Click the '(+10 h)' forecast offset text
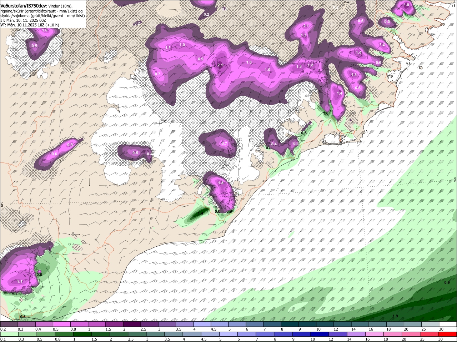 point(52,25)
